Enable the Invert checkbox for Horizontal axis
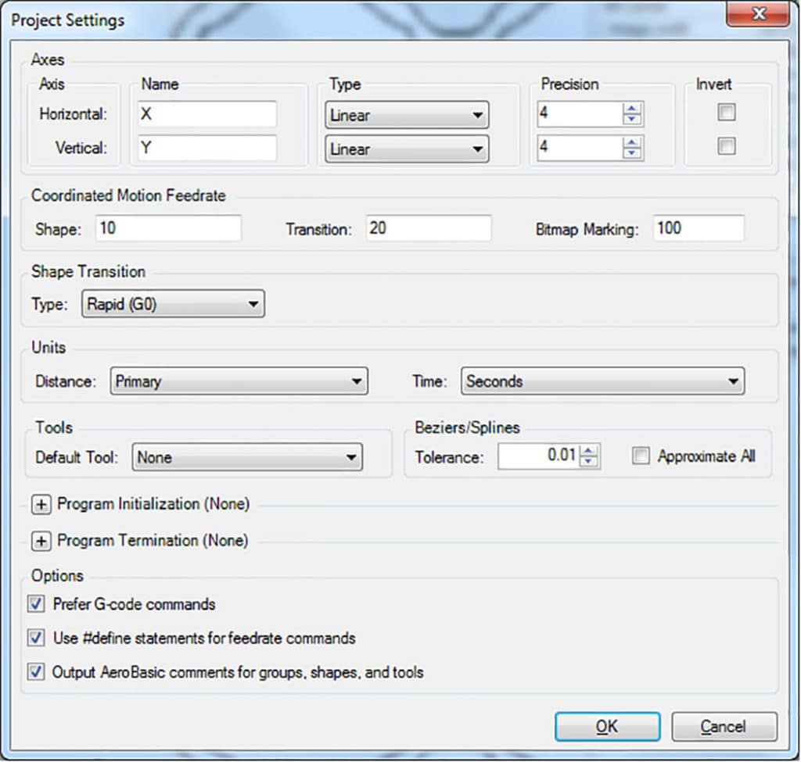This screenshot has width=801, height=762. pos(726,112)
